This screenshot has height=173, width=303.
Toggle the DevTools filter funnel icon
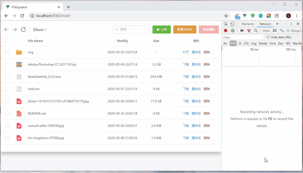pyautogui.click(x=249, y=30)
